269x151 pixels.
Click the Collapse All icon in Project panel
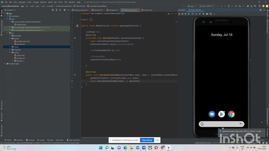point(60,10)
